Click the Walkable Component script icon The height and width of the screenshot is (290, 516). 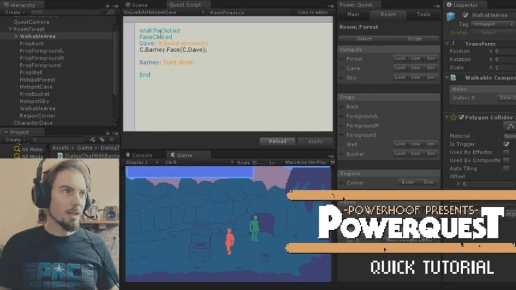[454, 78]
